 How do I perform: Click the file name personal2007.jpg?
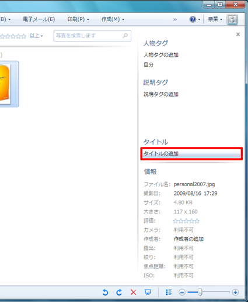click(194, 184)
